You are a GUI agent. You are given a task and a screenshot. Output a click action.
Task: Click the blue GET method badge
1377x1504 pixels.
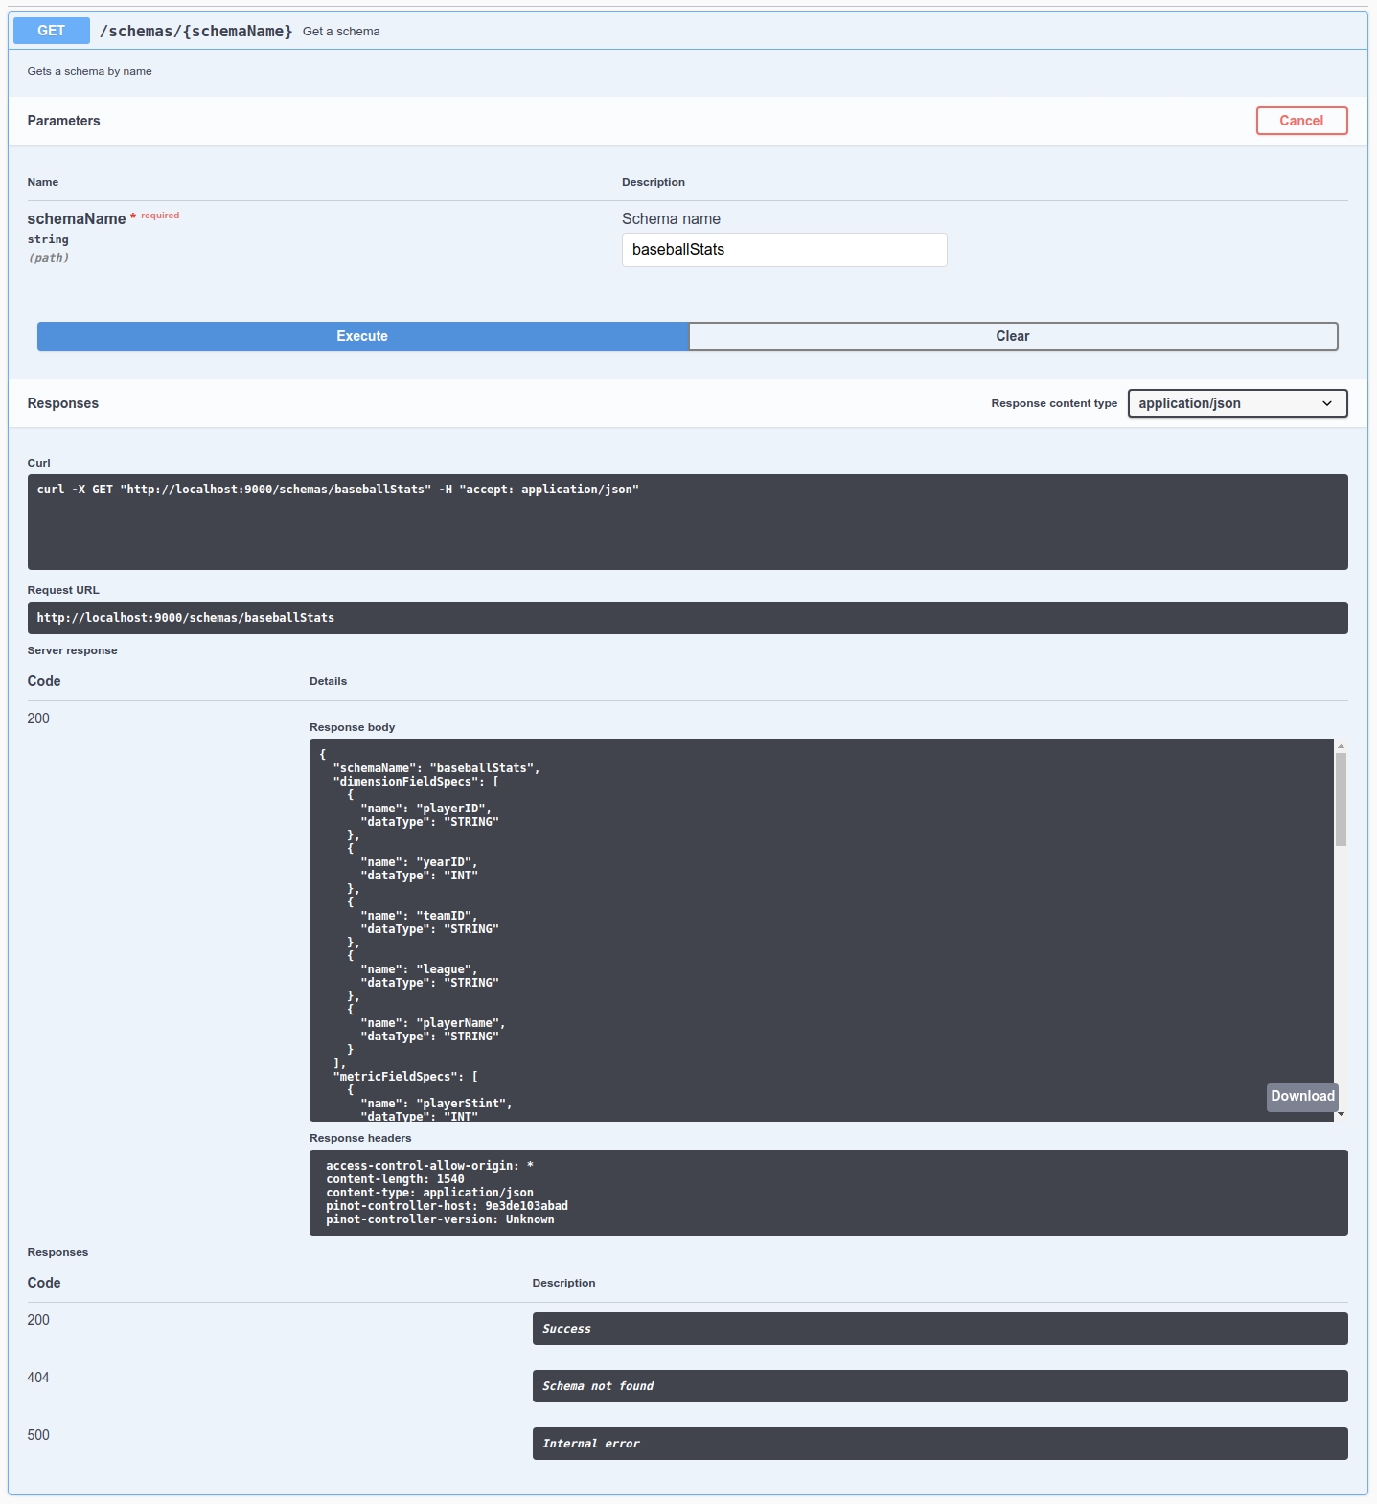[52, 31]
